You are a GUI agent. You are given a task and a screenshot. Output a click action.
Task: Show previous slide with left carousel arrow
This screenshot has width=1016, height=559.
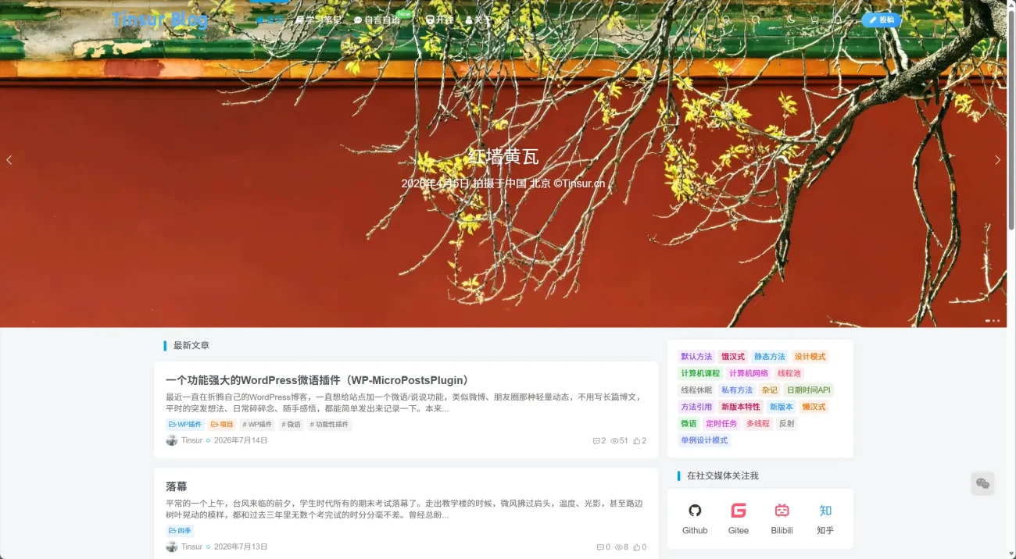[x=9, y=160]
